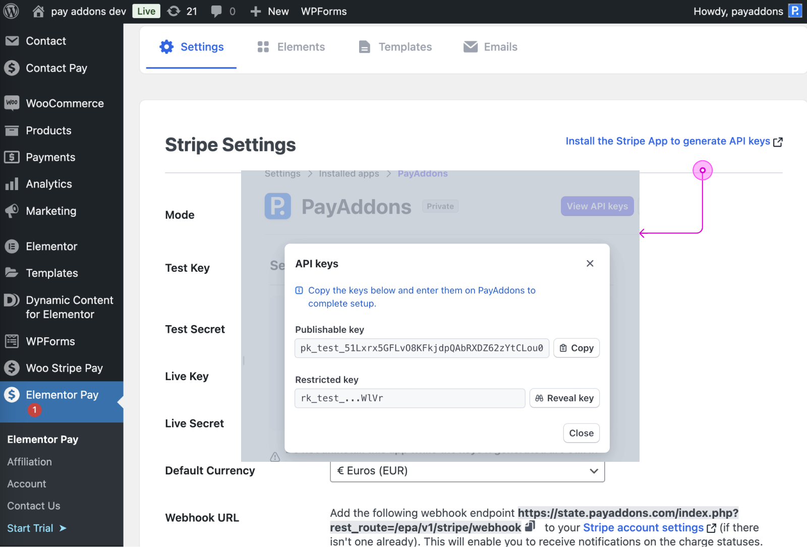
Task: Open the Default Currency dropdown
Action: tap(467, 471)
